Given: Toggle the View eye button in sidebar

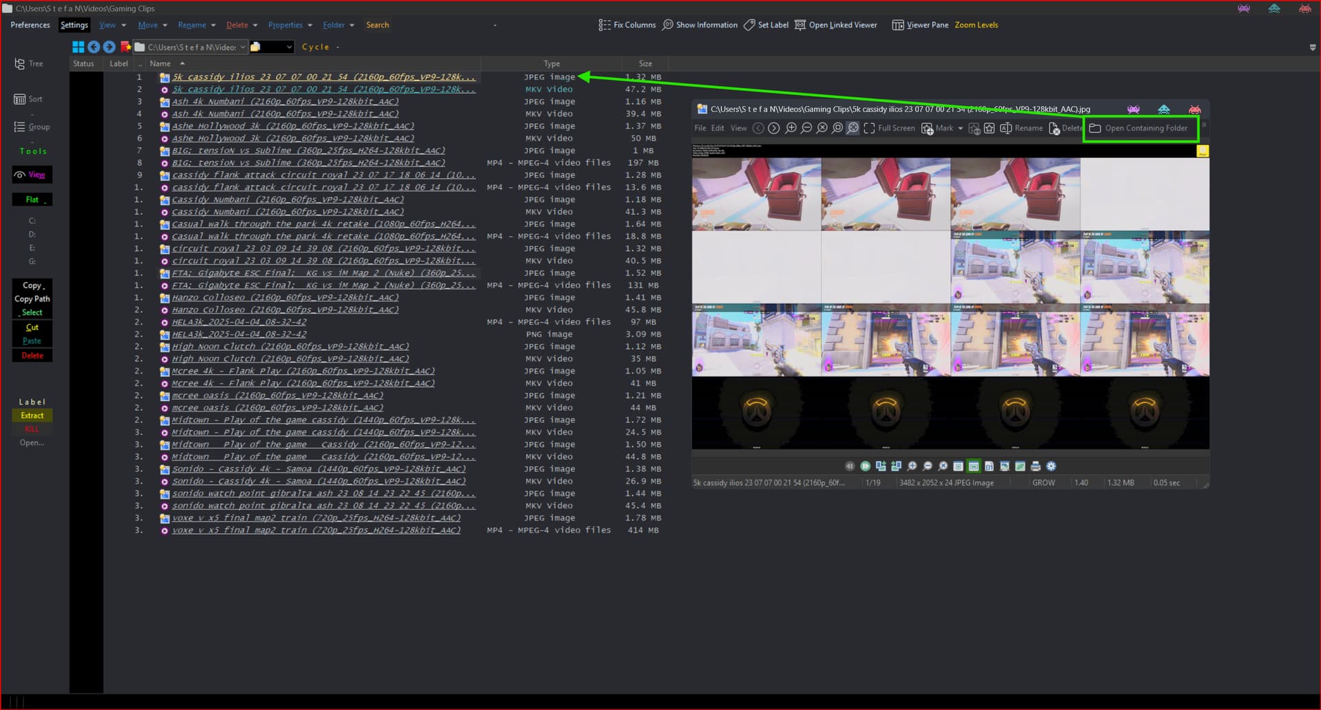Looking at the screenshot, I should pos(32,175).
